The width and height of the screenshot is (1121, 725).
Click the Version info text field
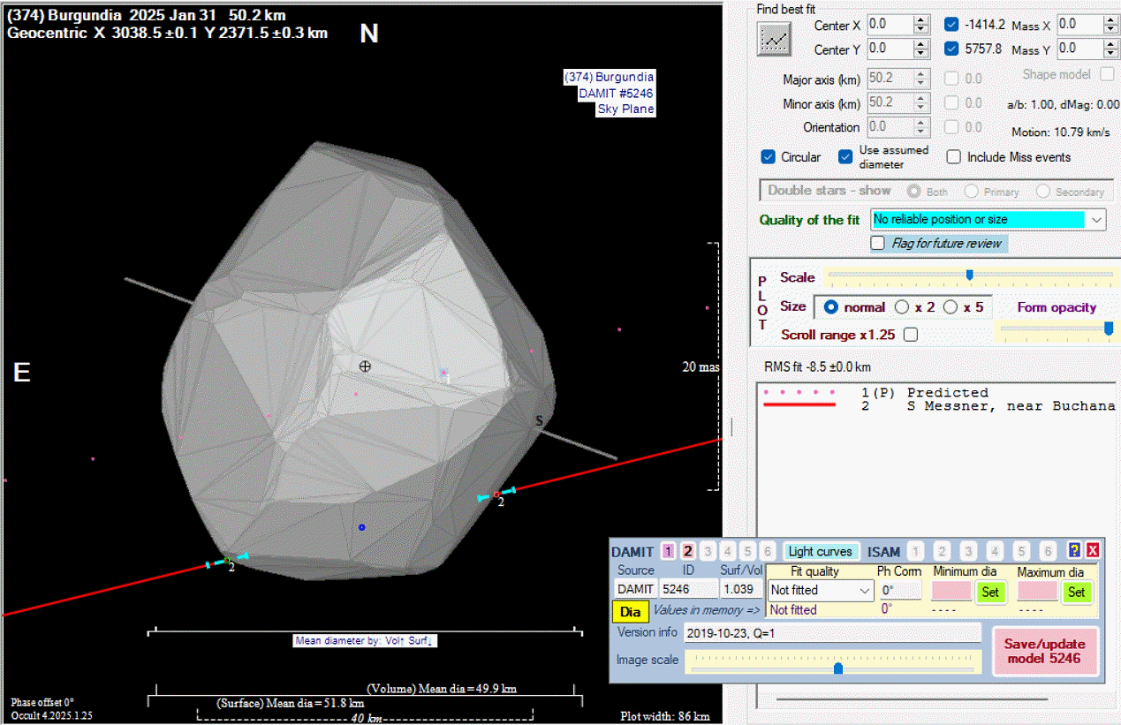coord(832,632)
